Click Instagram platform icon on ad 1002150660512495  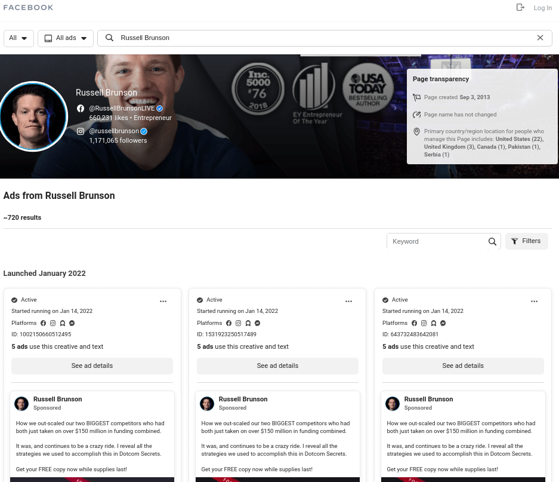[52, 323]
